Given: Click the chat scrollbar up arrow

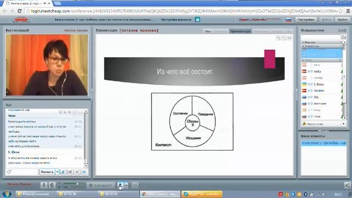Looking at the screenshot, I should (86, 111).
